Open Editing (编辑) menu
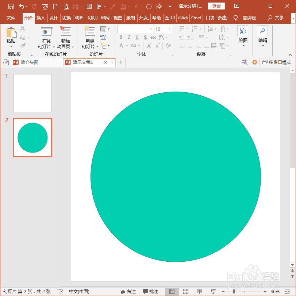Image resolution: width=296 pixels, height=296 pixels. 262,36
